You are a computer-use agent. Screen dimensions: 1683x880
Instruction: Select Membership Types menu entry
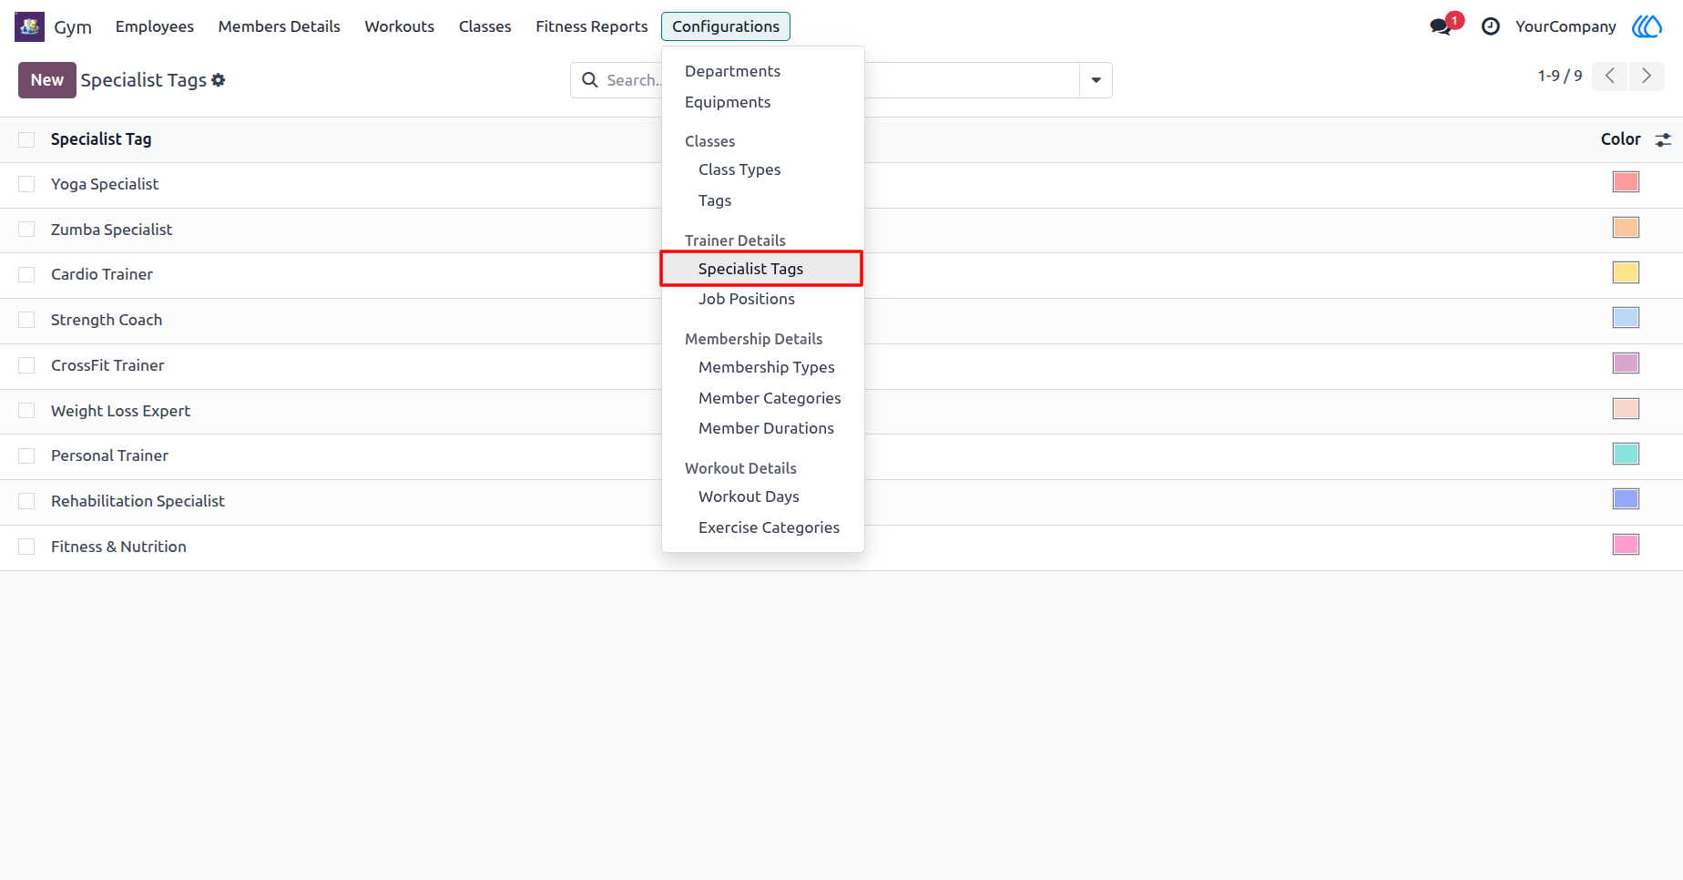coord(766,367)
